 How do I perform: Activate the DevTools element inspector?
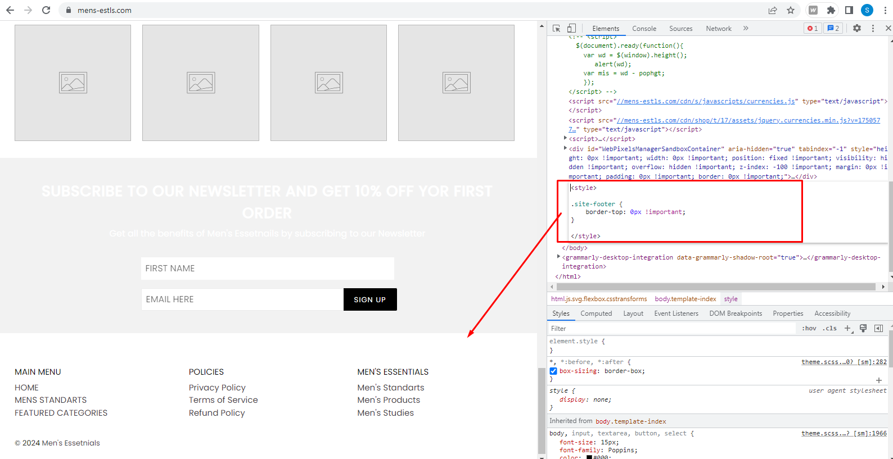(x=556, y=28)
